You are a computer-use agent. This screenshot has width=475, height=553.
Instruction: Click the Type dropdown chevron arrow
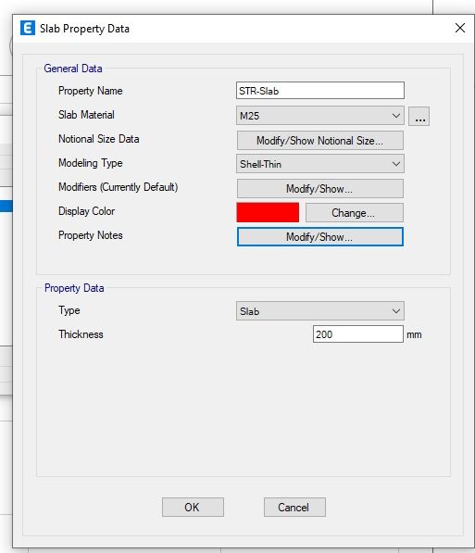tap(396, 311)
